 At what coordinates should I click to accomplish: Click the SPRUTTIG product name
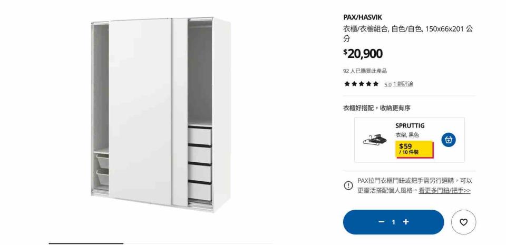pos(410,126)
